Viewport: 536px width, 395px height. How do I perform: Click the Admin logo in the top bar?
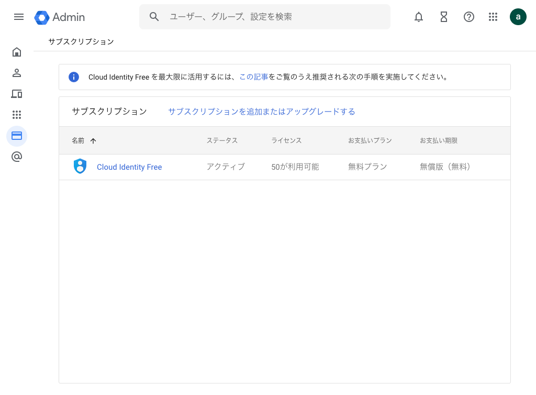click(59, 17)
